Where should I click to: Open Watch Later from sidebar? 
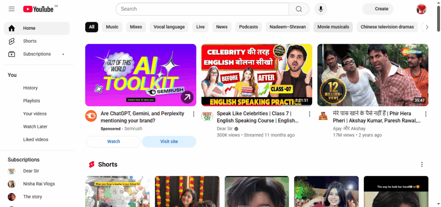[x=37, y=127]
